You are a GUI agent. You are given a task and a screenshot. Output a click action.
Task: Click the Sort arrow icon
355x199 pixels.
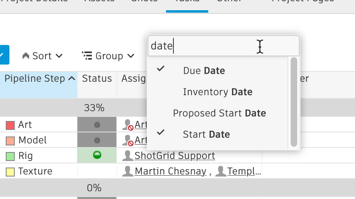(x=26, y=56)
